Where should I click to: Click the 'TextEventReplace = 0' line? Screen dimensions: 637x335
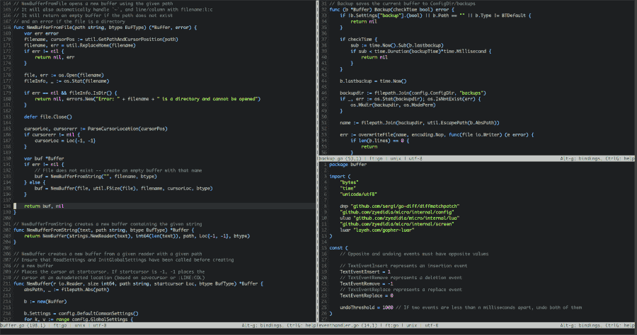pos(367,295)
